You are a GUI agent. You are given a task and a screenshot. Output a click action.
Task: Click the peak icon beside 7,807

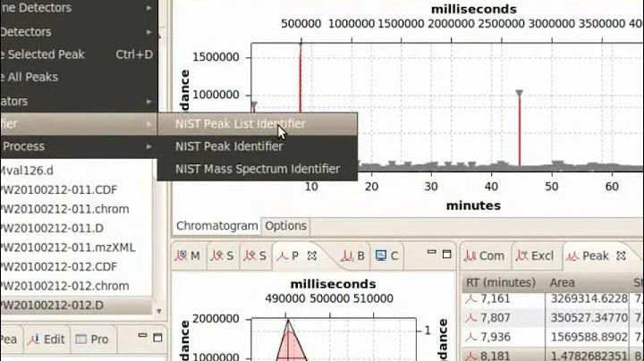tap(471, 318)
